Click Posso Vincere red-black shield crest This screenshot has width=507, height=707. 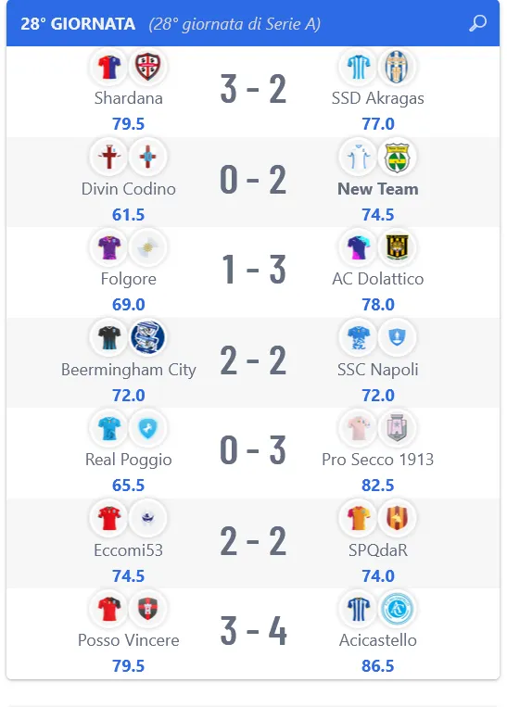147,608
